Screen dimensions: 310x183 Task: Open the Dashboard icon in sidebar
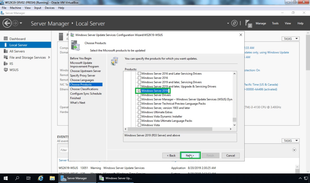click(6, 39)
